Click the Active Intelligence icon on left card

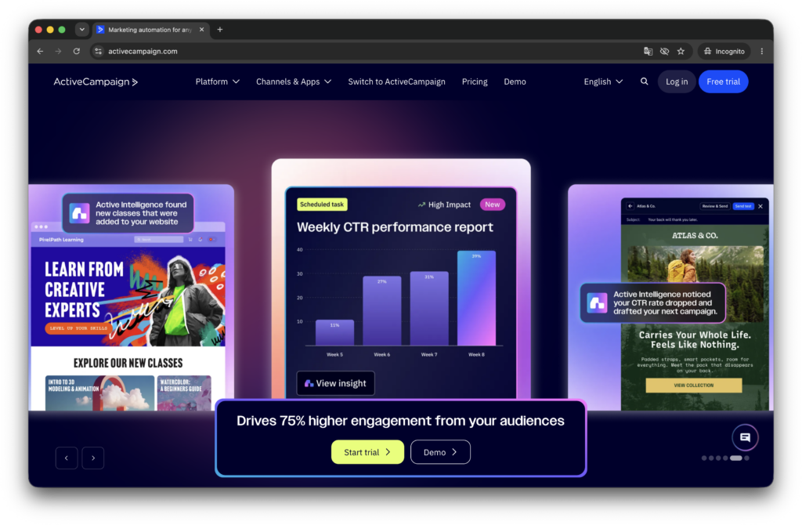click(80, 213)
